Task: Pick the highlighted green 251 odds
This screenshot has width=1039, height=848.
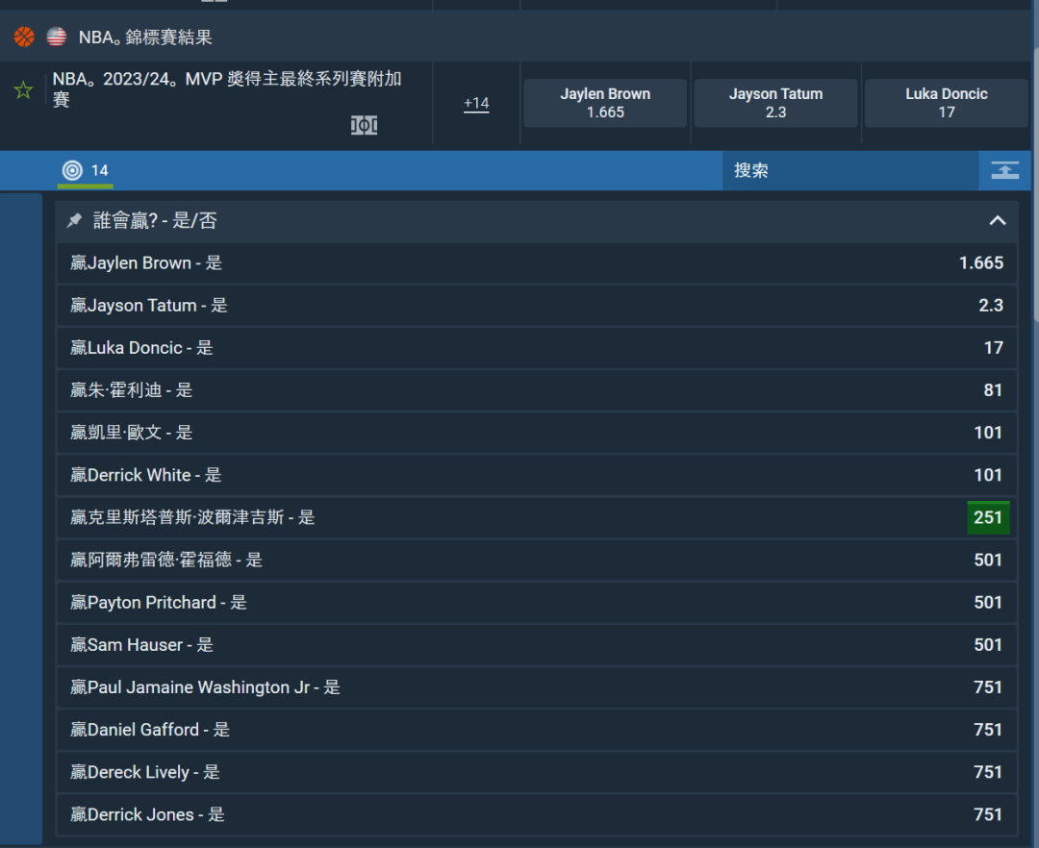Action: tap(987, 517)
